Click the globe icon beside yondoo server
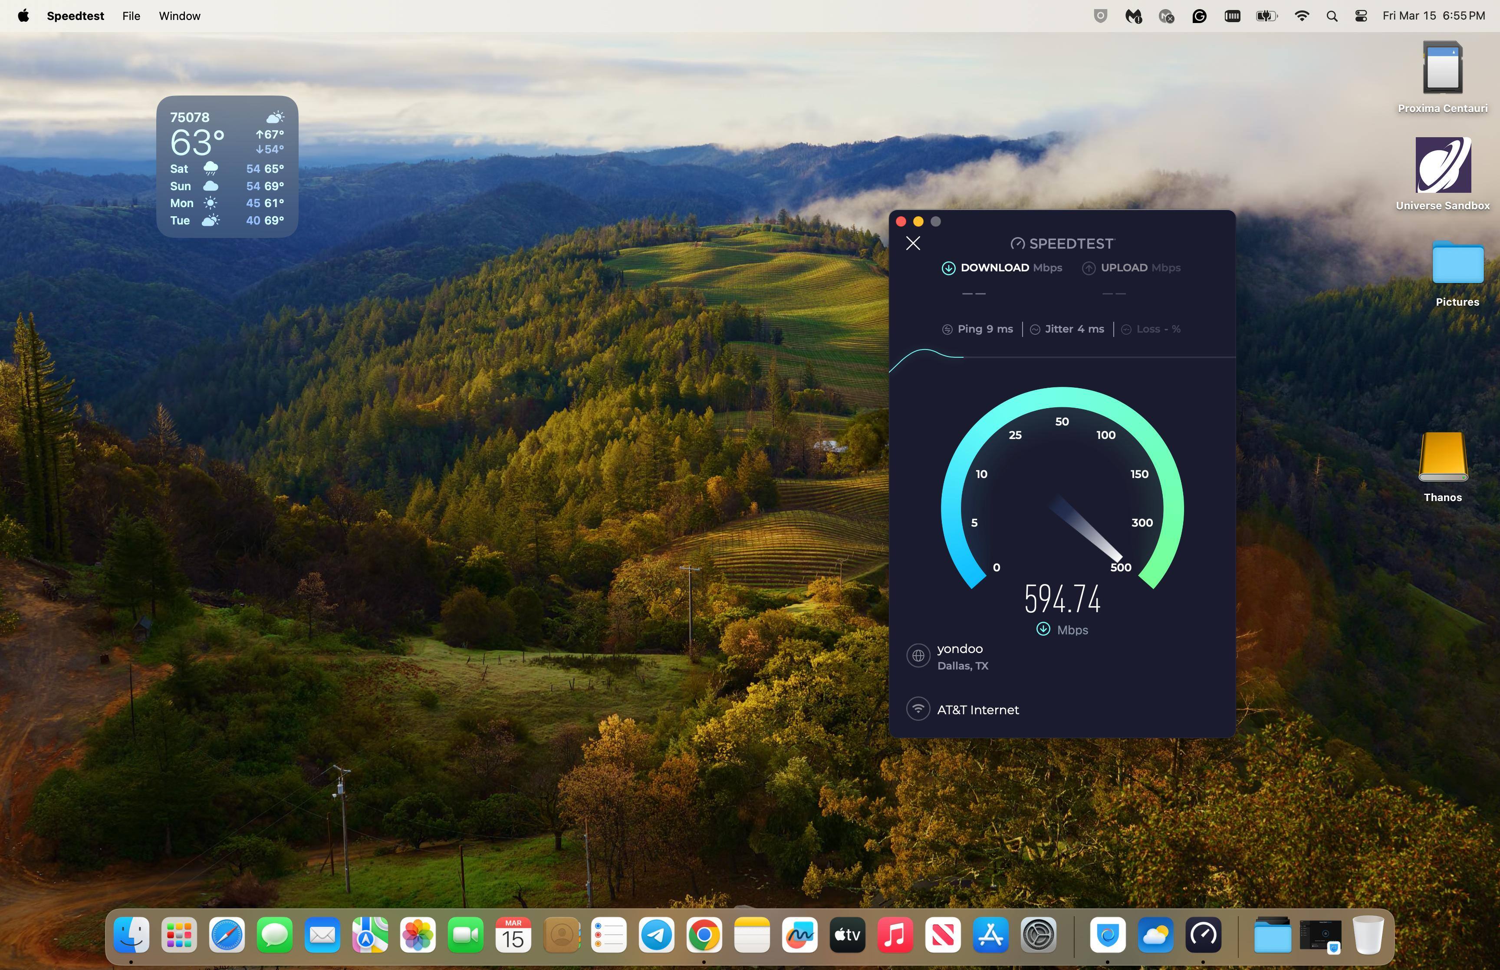Screen dimensions: 1500x970 pyautogui.click(x=918, y=656)
